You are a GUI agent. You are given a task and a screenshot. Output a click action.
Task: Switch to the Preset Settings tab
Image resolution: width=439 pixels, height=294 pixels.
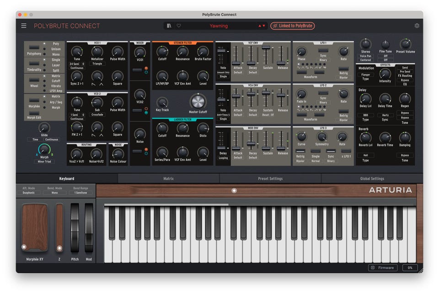[270, 179]
